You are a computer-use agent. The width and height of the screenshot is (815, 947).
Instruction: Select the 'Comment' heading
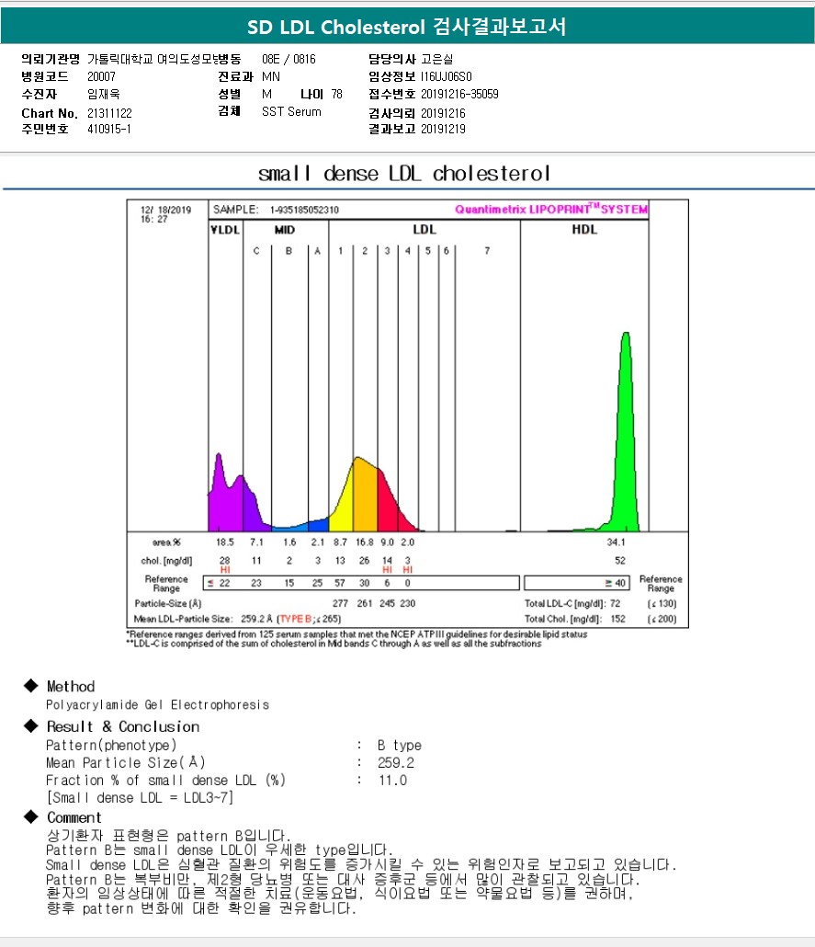tap(74, 817)
